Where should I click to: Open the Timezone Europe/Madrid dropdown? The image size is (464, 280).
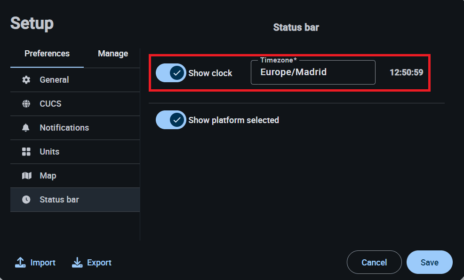[313, 72]
